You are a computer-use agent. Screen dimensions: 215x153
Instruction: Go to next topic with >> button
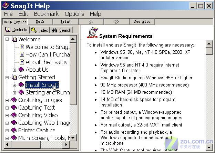pyautogui.click(x=116, y=22)
